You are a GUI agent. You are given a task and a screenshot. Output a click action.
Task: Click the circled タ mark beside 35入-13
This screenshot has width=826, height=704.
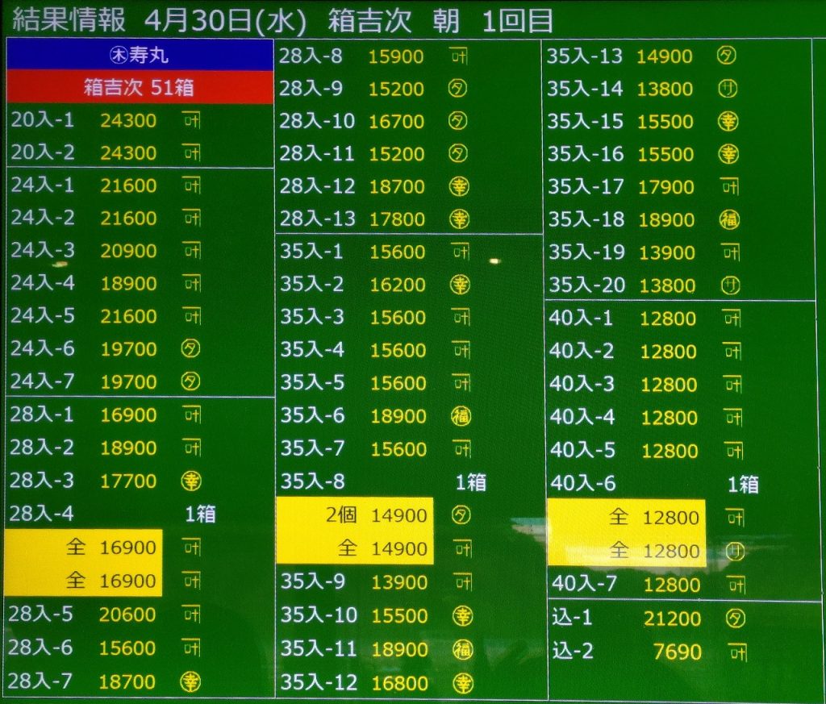click(727, 56)
